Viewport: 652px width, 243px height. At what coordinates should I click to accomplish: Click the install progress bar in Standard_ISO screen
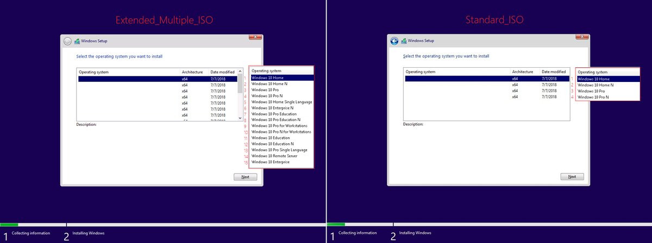(490, 224)
